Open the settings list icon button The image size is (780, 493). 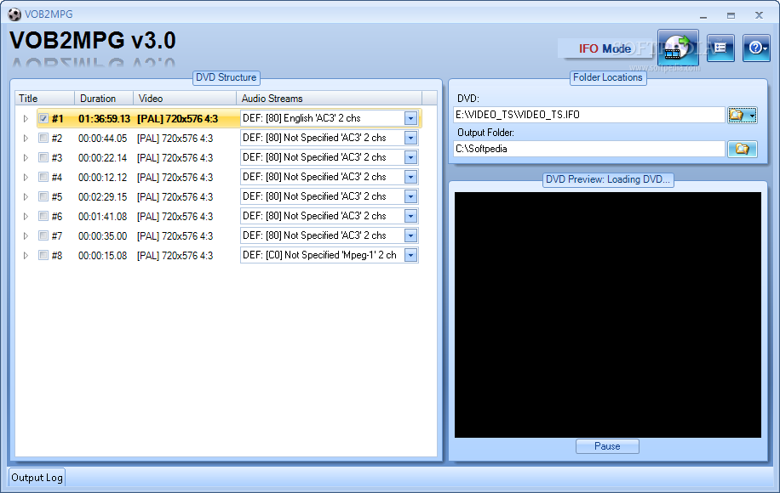point(720,48)
